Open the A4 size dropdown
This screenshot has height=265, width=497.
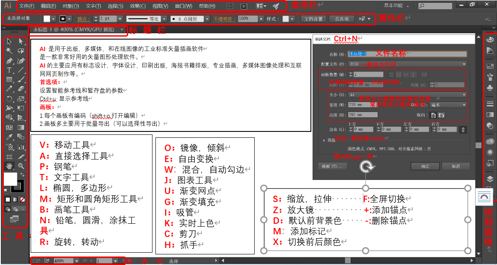click(464, 94)
